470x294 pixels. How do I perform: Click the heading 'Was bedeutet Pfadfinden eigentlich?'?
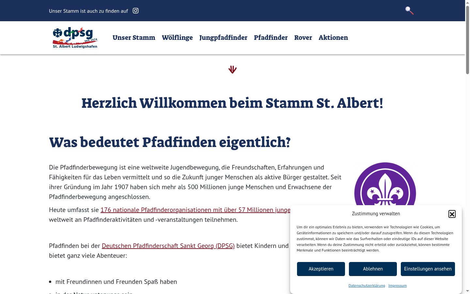coord(170,142)
